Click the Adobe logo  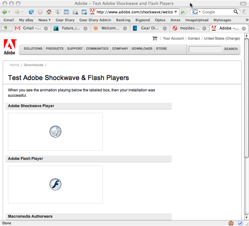tap(10, 47)
